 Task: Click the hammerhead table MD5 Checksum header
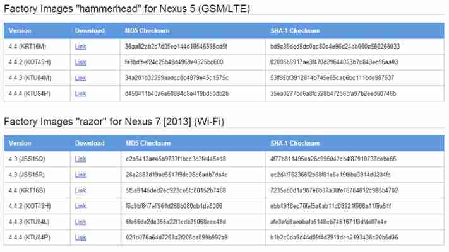[x=147, y=31]
